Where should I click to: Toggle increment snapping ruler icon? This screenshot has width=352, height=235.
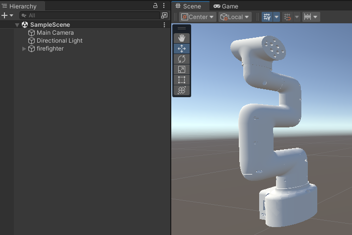coord(307,17)
